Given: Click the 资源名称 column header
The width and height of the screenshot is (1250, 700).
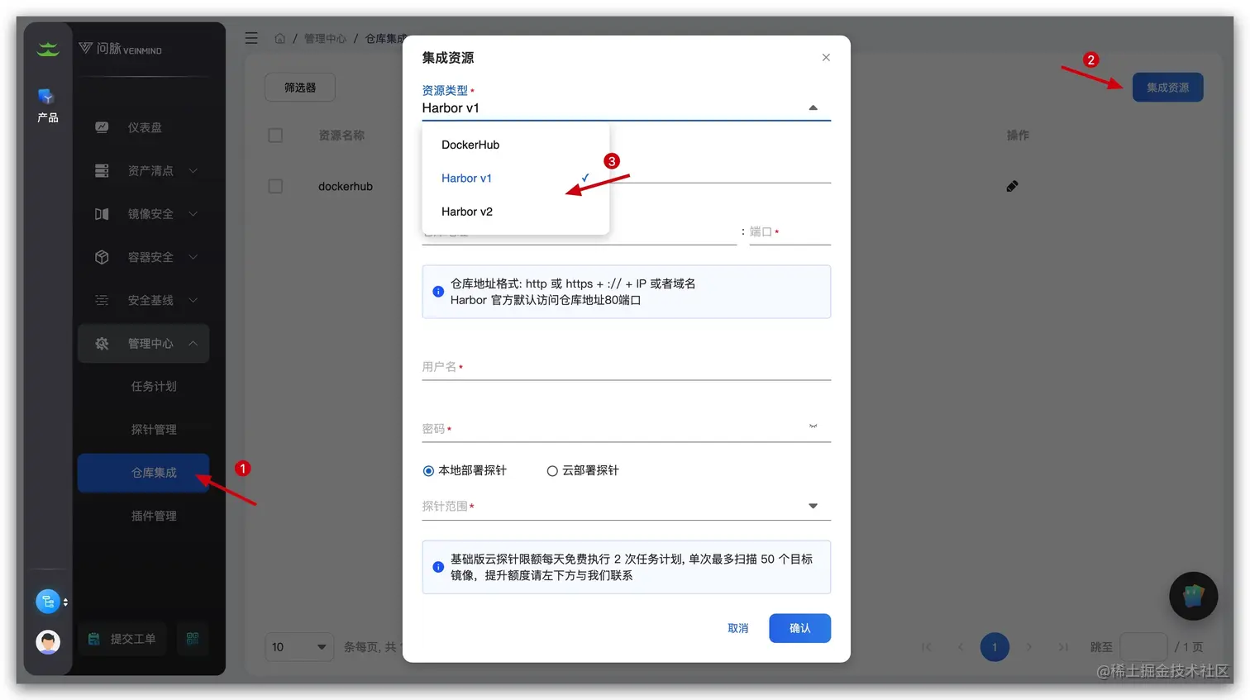Looking at the screenshot, I should tap(341, 136).
